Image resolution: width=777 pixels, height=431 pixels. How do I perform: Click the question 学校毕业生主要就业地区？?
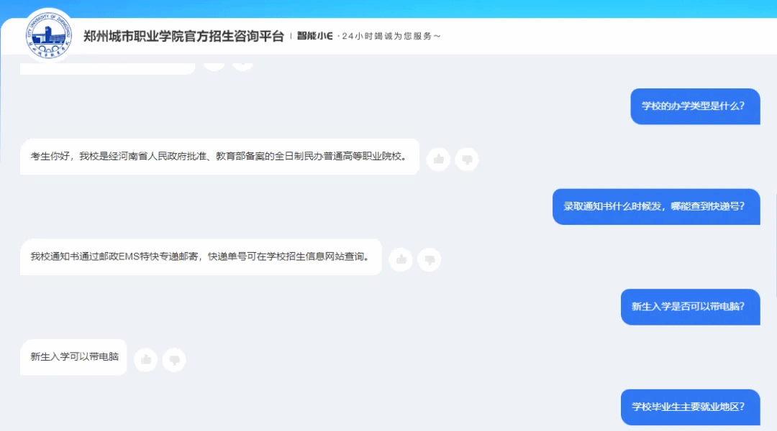(x=689, y=407)
